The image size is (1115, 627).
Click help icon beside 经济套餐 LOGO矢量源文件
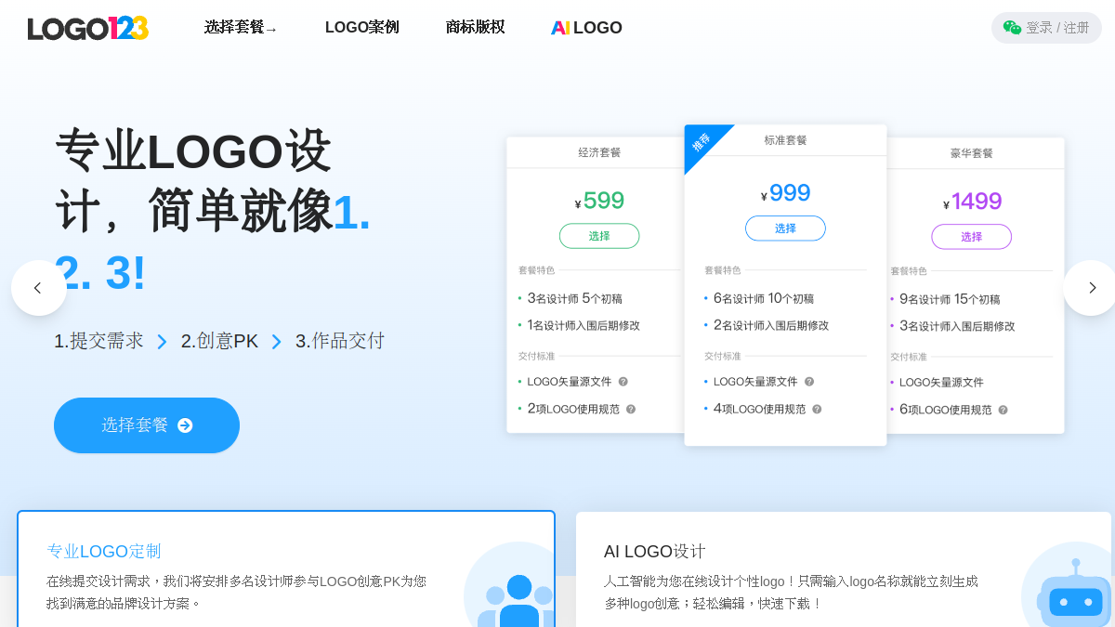tap(623, 382)
